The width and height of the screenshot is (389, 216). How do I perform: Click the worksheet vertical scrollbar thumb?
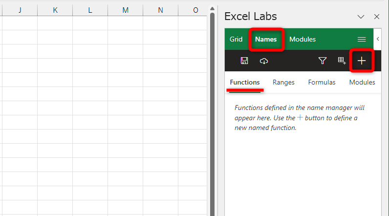[212, 114]
